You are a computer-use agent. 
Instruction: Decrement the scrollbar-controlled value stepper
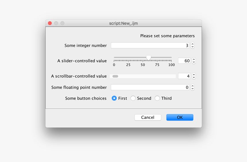pyautogui.click(x=194, y=77)
